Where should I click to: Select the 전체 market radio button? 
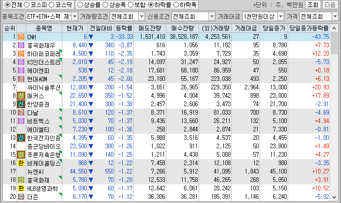tap(7, 5)
